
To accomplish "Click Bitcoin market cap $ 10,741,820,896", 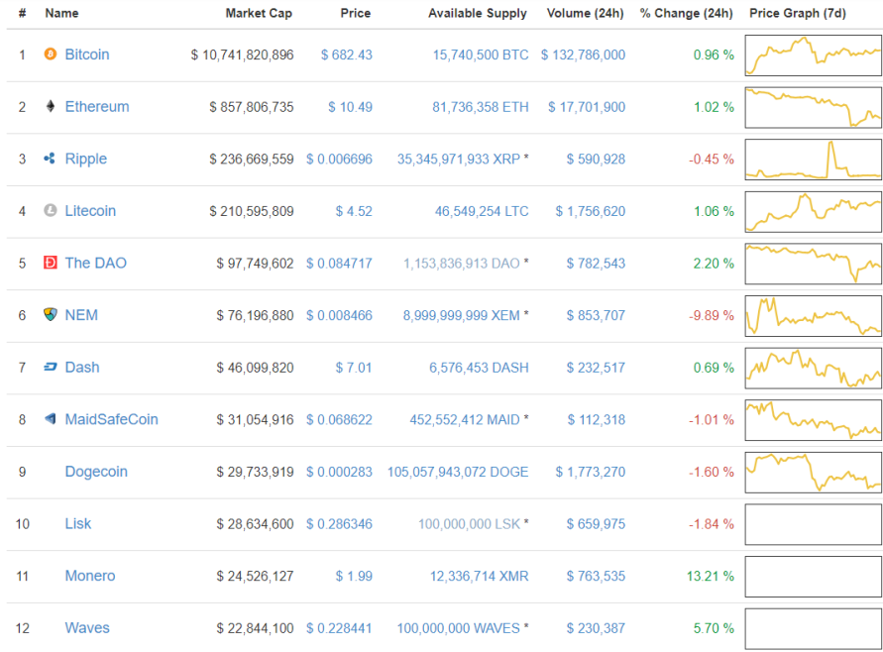I will coord(242,55).
